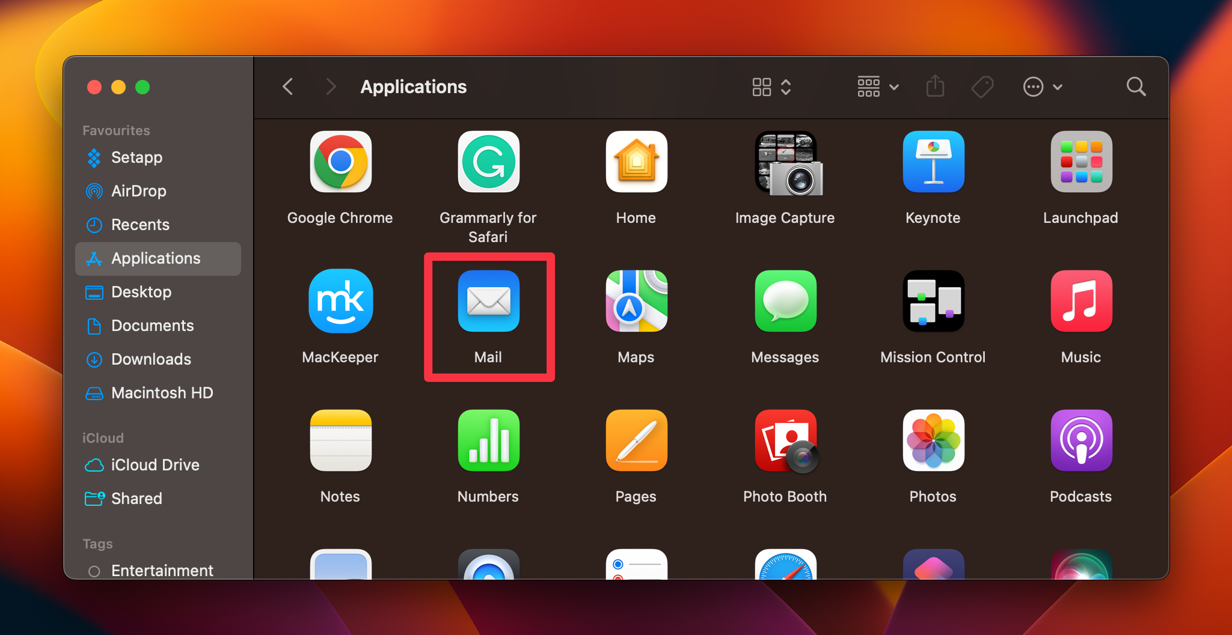This screenshot has width=1232, height=635.
Task: Select Applications in the sidebar
Action: coord(155,258)
